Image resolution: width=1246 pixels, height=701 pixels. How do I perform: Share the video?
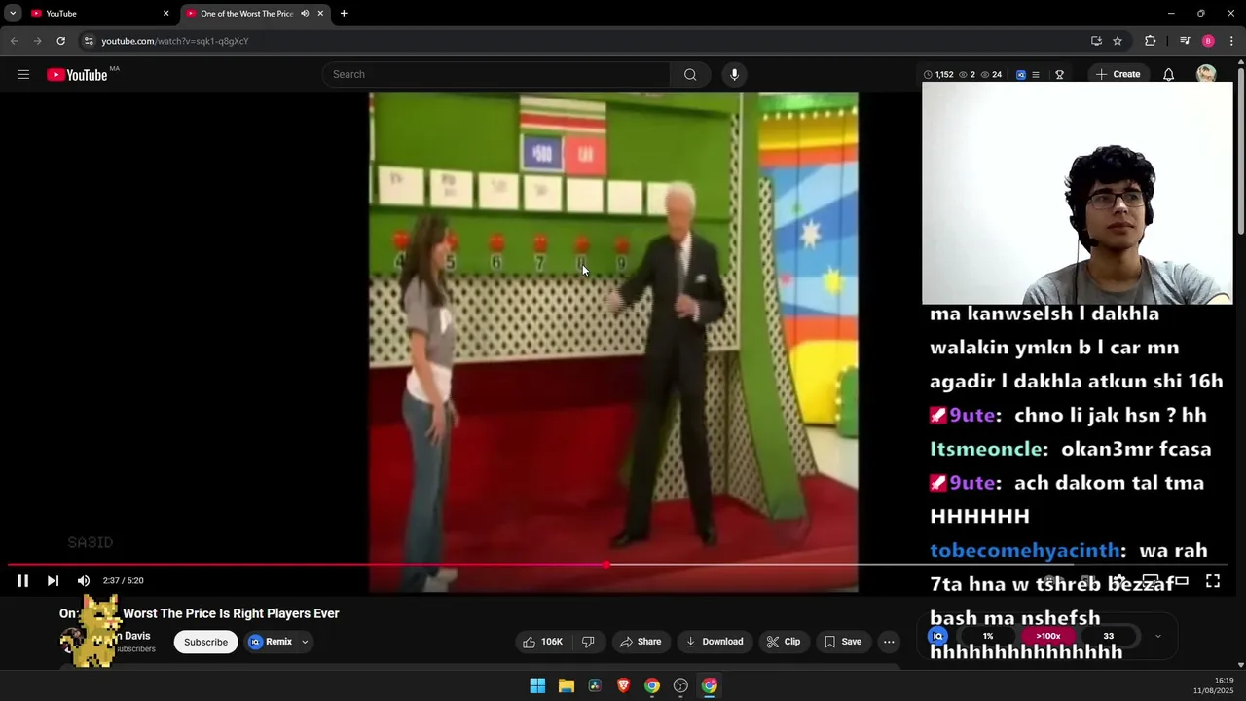[641, 642]
